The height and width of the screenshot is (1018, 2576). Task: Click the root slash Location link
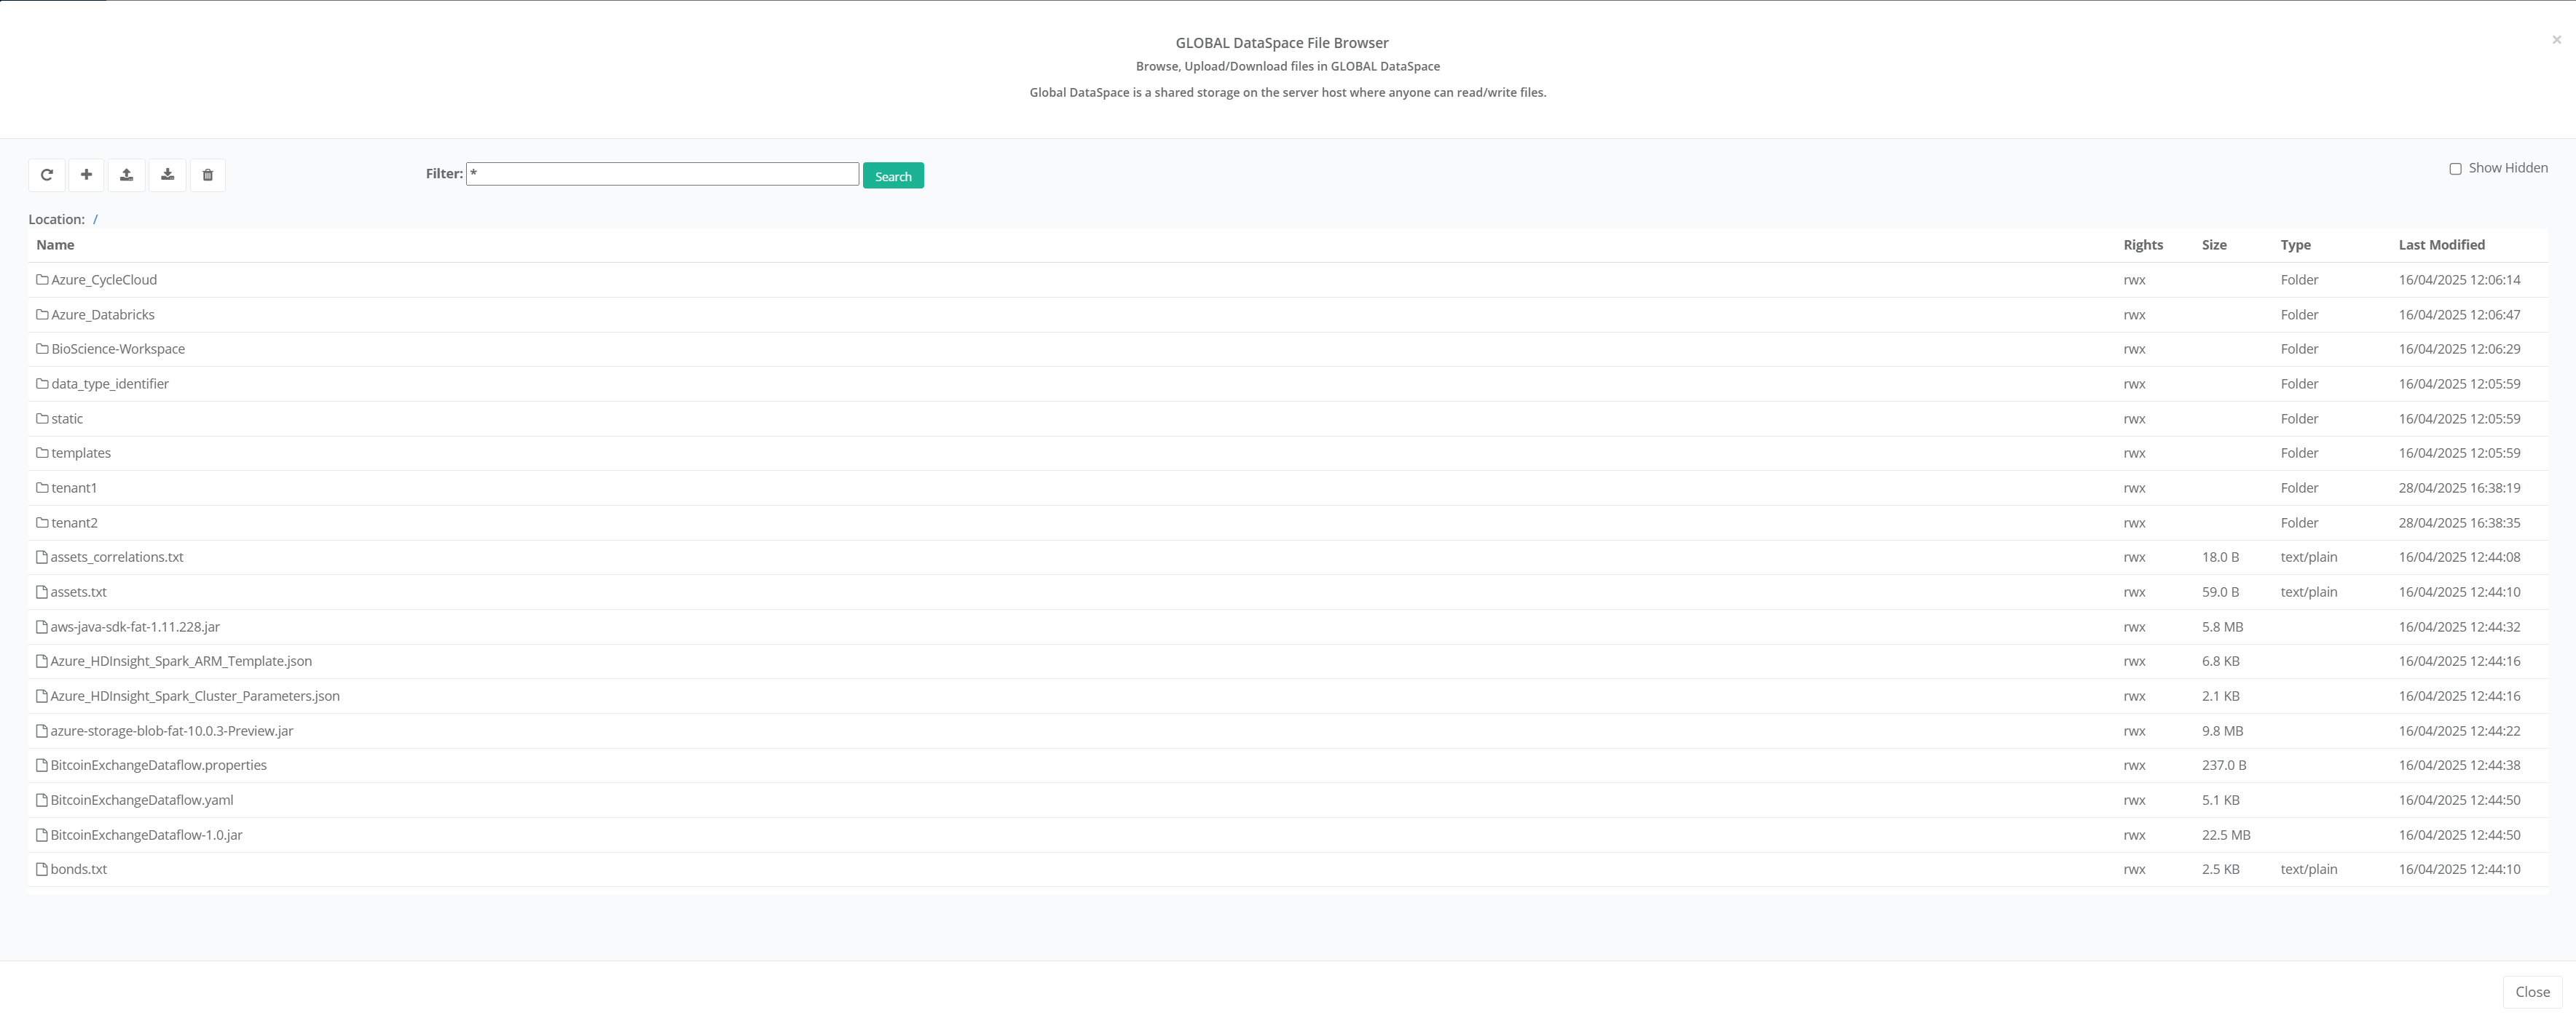95,220
